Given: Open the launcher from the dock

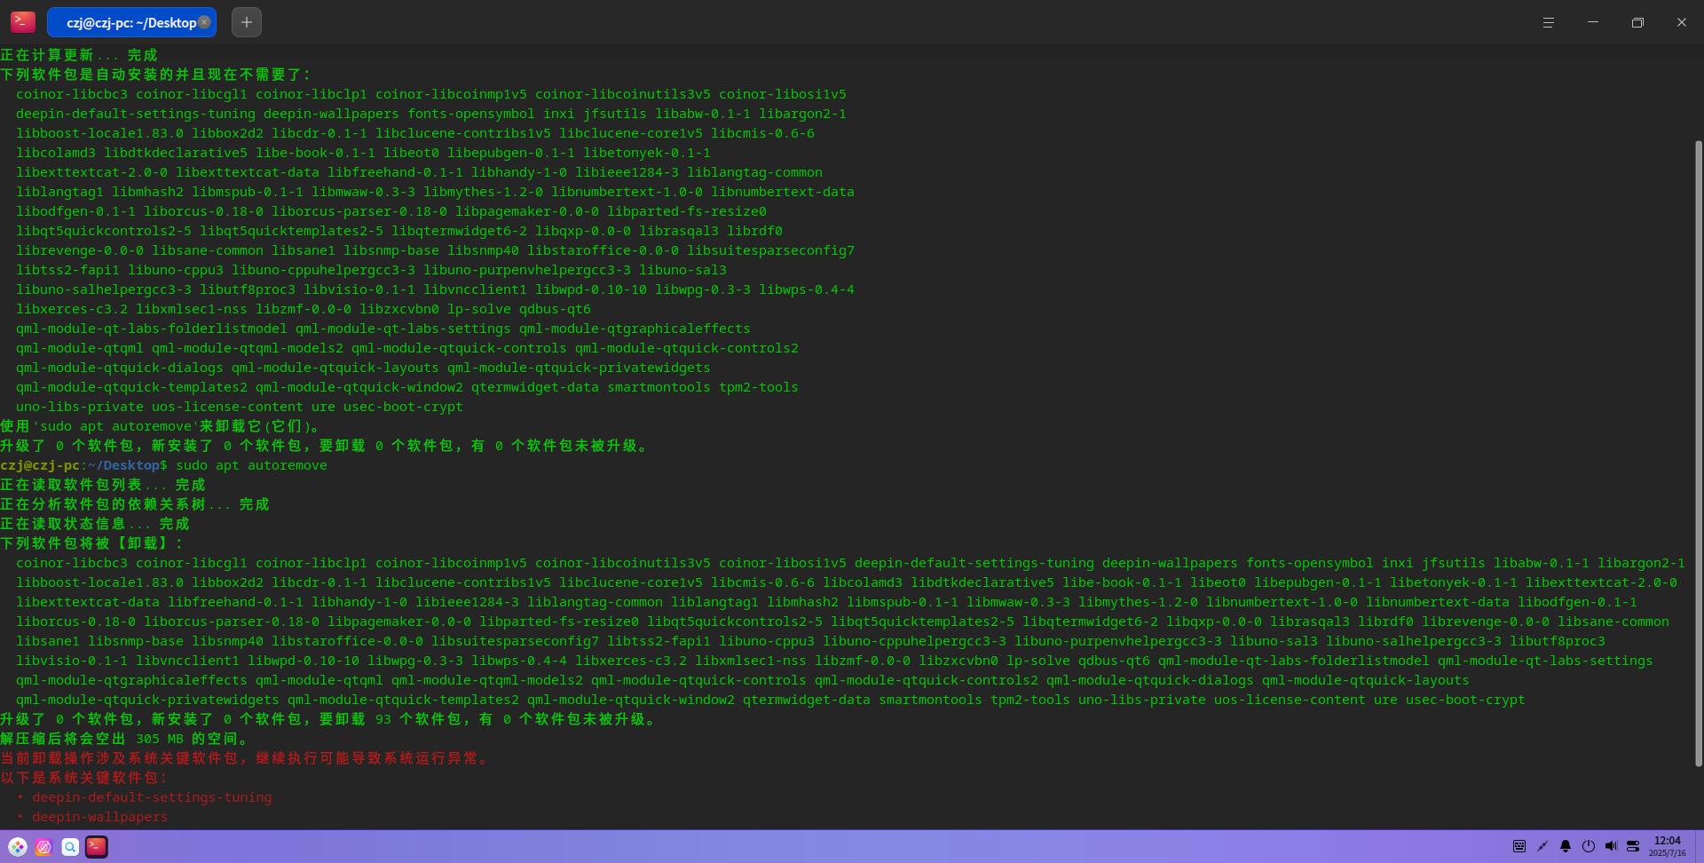Looking at the screenshot, I should click(x=18, y=847).
